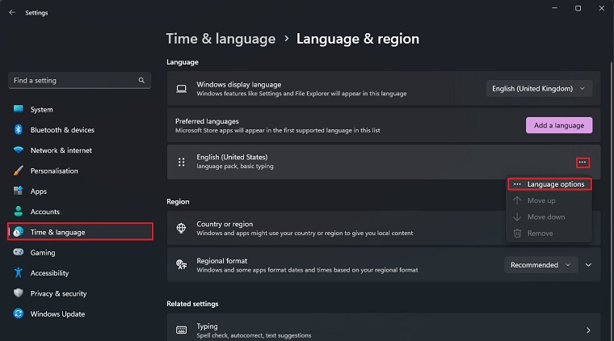Screen dimensions: 614x341
Task: Click the Apps icon in sidebar
Action: coord(19,191)
